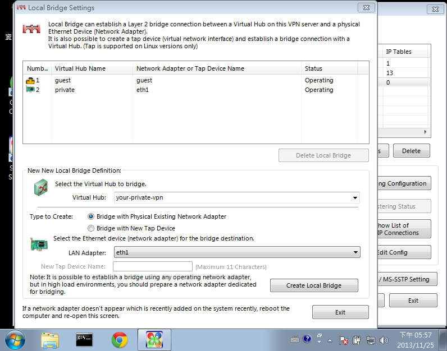The image size is (447, 351).
Task: Open the volume speaker icon
Action: [x=384, y=340]
